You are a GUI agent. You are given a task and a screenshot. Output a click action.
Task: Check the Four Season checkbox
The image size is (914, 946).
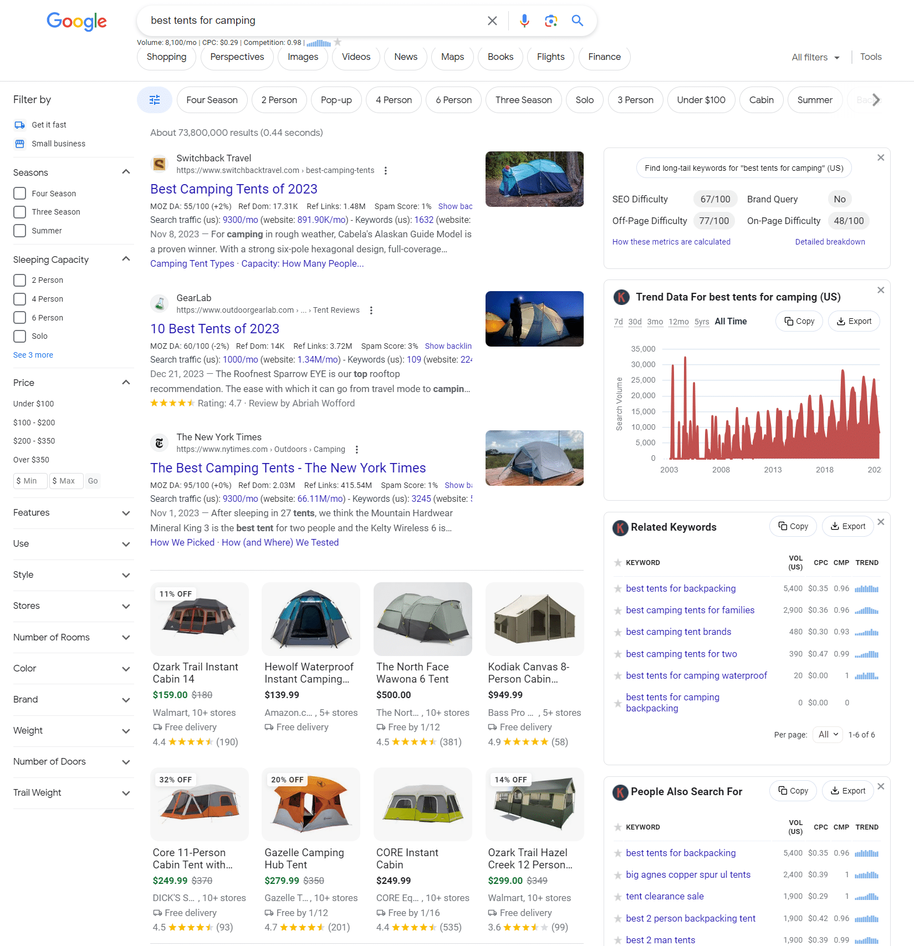(19, 194)
